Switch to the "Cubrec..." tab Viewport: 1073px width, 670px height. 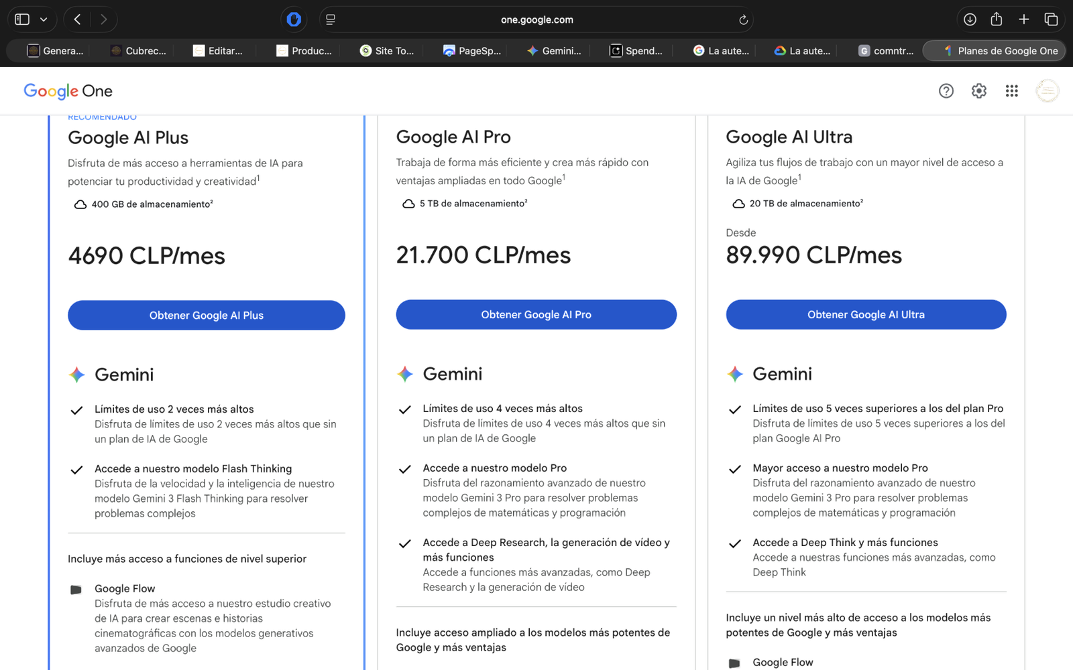[138, 50]
